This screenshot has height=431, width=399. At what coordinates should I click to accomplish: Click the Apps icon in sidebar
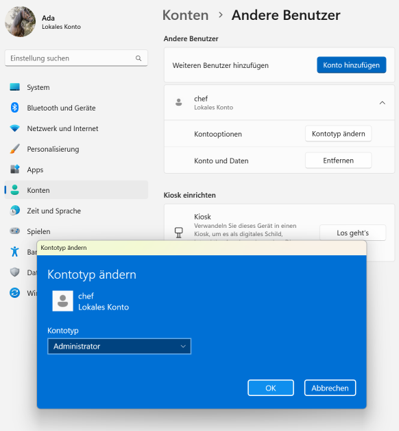tap(15, 170)
